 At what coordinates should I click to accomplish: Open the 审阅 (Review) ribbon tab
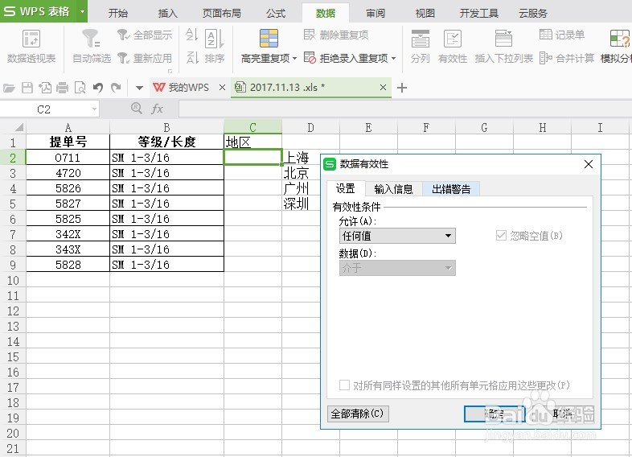[376, 14]
